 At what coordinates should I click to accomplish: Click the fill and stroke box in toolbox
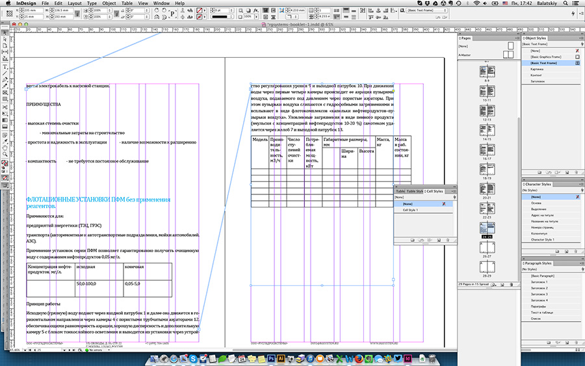tap(5, 163)
